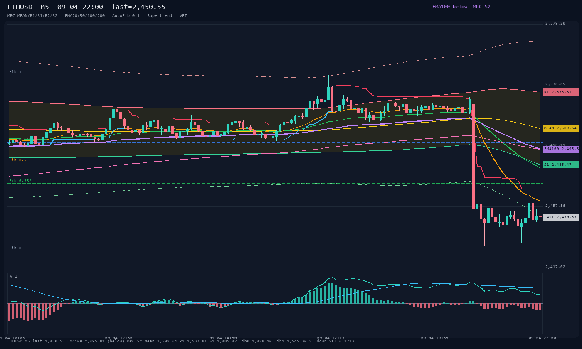
Task: Click the "Fib 1" level label
Action: (x=15, y=72)
